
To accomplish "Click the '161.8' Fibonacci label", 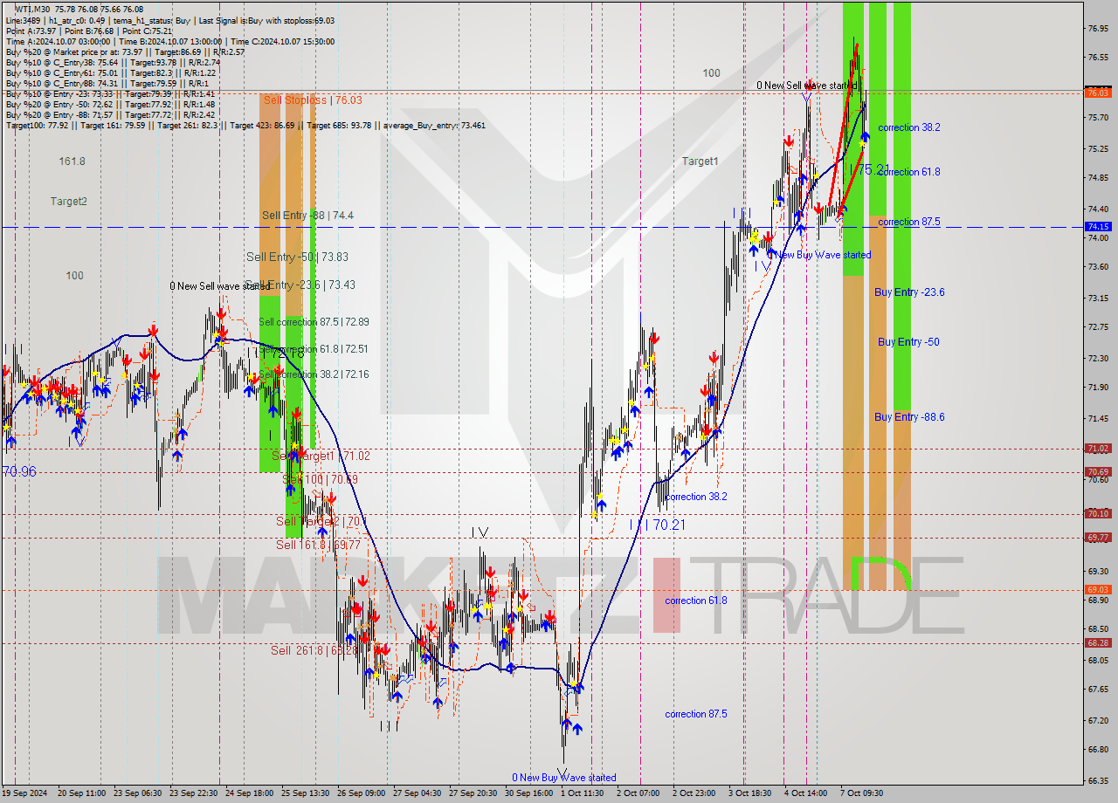I will 72,161.
